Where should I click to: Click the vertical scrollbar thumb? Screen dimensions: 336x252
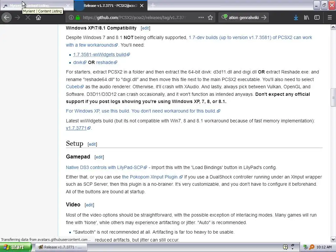pos(333,97)
